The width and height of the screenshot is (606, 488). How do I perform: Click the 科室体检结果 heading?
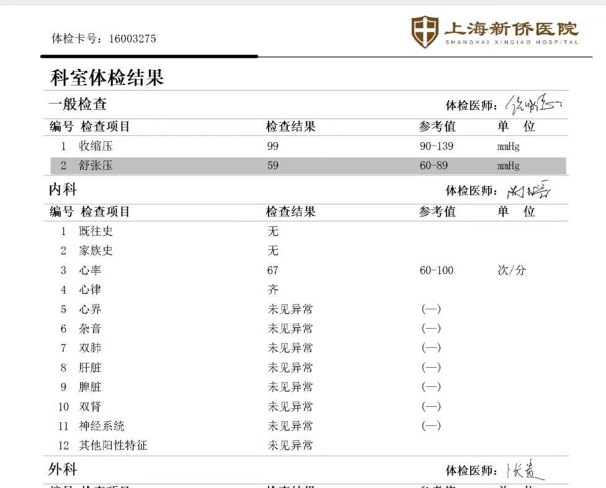(x=107, y=78)
